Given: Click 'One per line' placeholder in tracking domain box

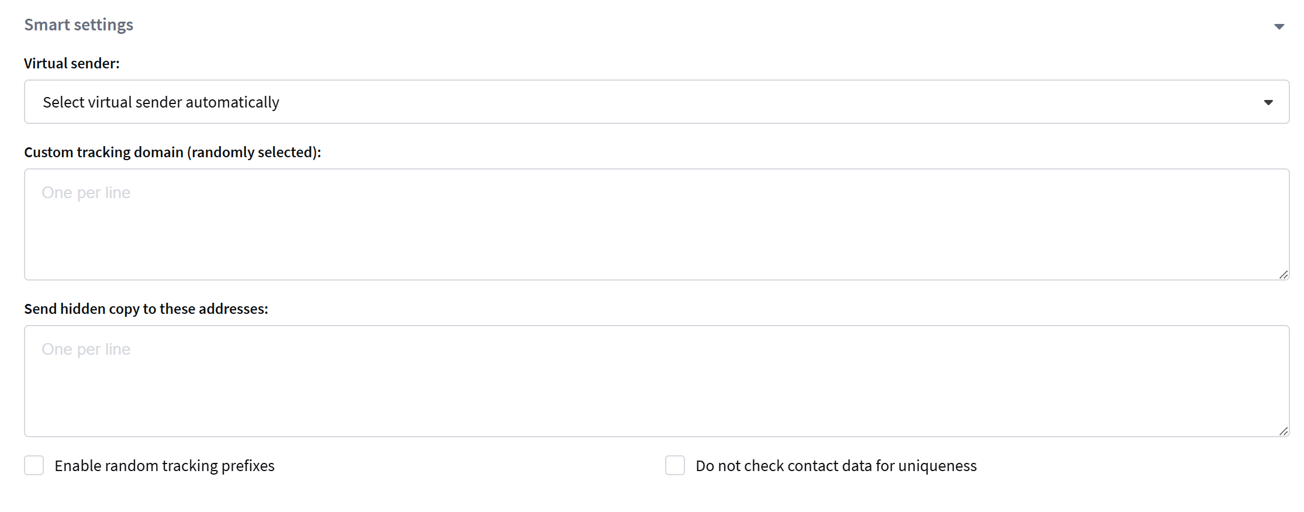Looking at the screenshot, I should (x=86, y=192).
